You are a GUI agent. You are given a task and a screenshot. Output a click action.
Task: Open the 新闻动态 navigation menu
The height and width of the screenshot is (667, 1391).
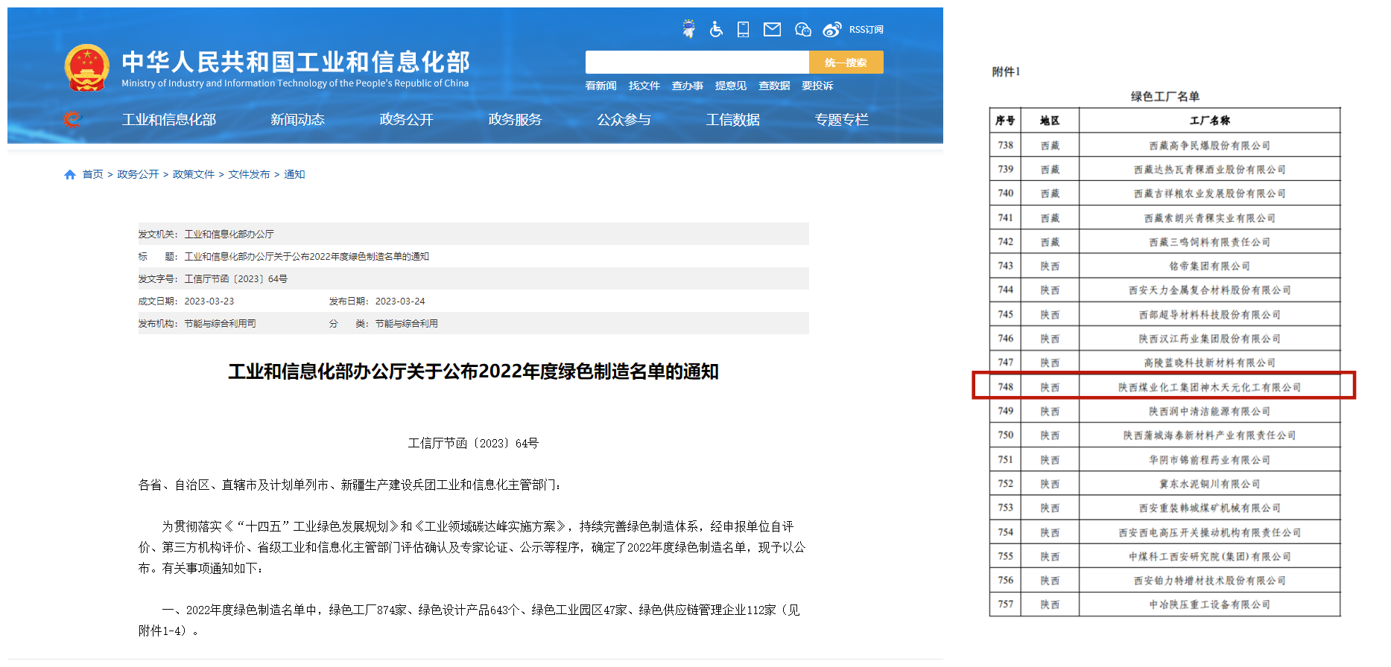pos(297,120)
